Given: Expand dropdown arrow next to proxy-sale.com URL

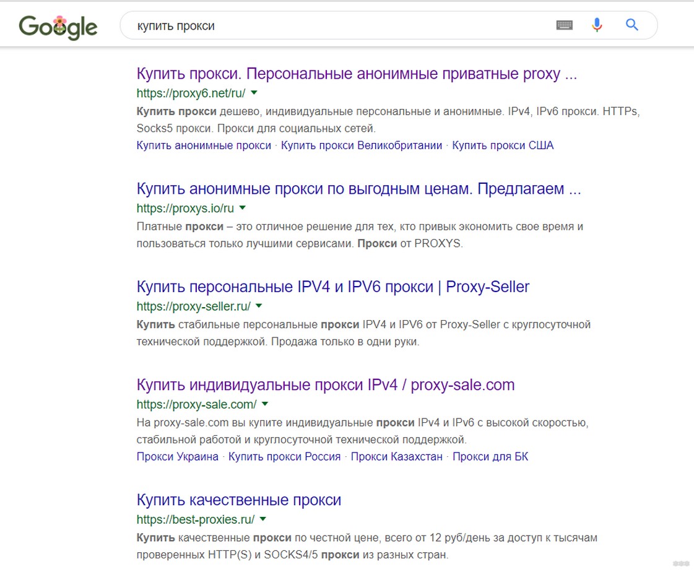Looking at the screenshot, I should pos(265,404).
